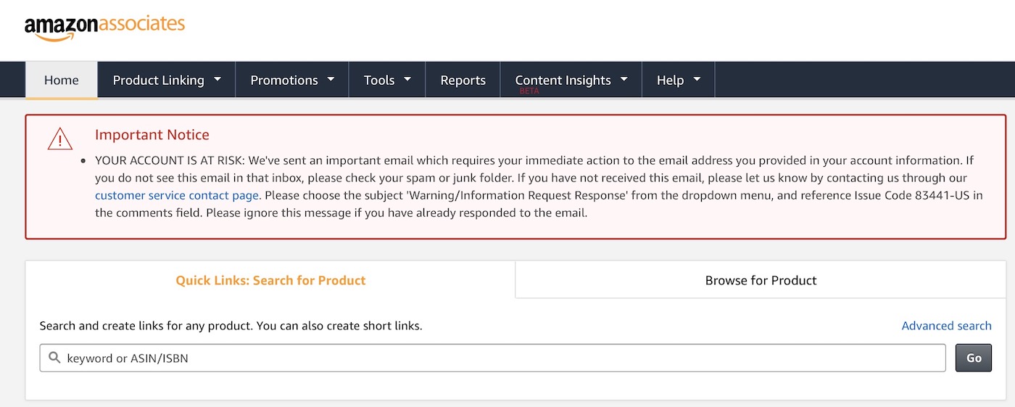Switch to the Browse for Product tab
The width and height of the screenshot is (1015, 407).
pyautogui.click(x=761, y=280)
